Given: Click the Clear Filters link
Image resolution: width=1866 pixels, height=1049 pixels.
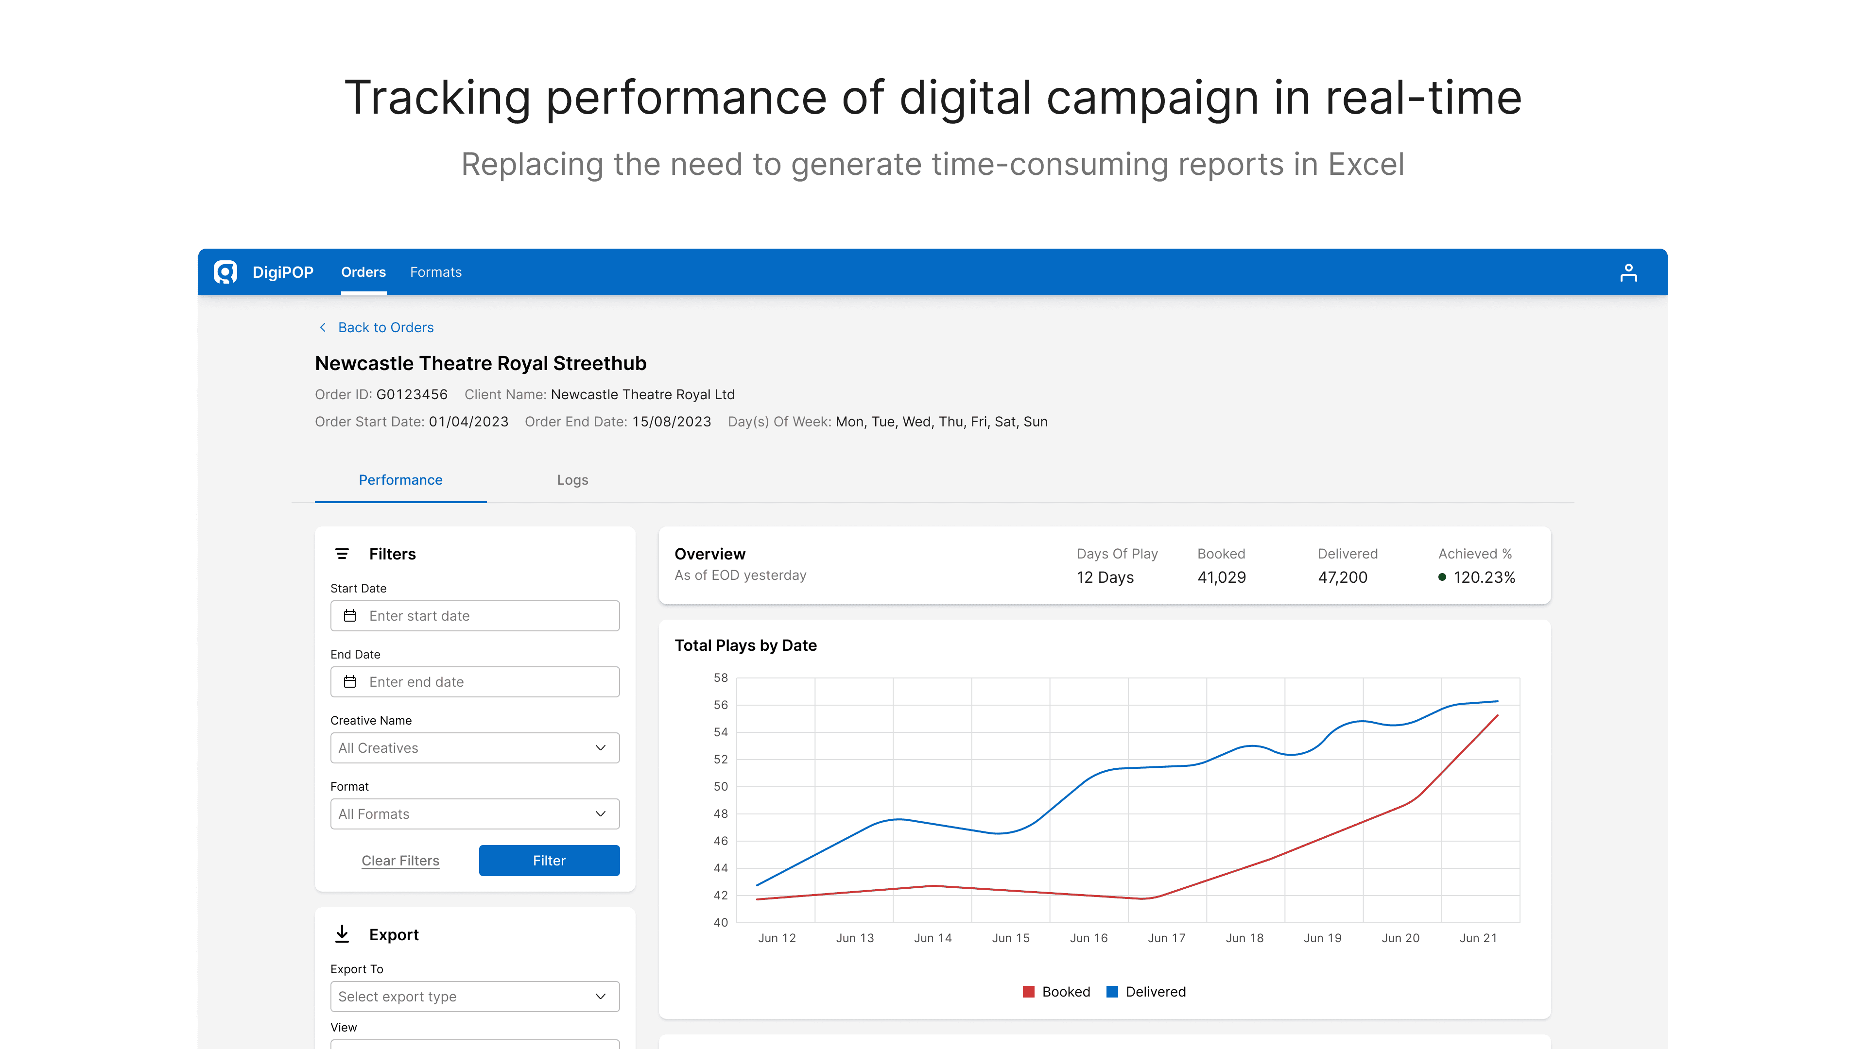Looking at the screenshot, I should [400, 860].
